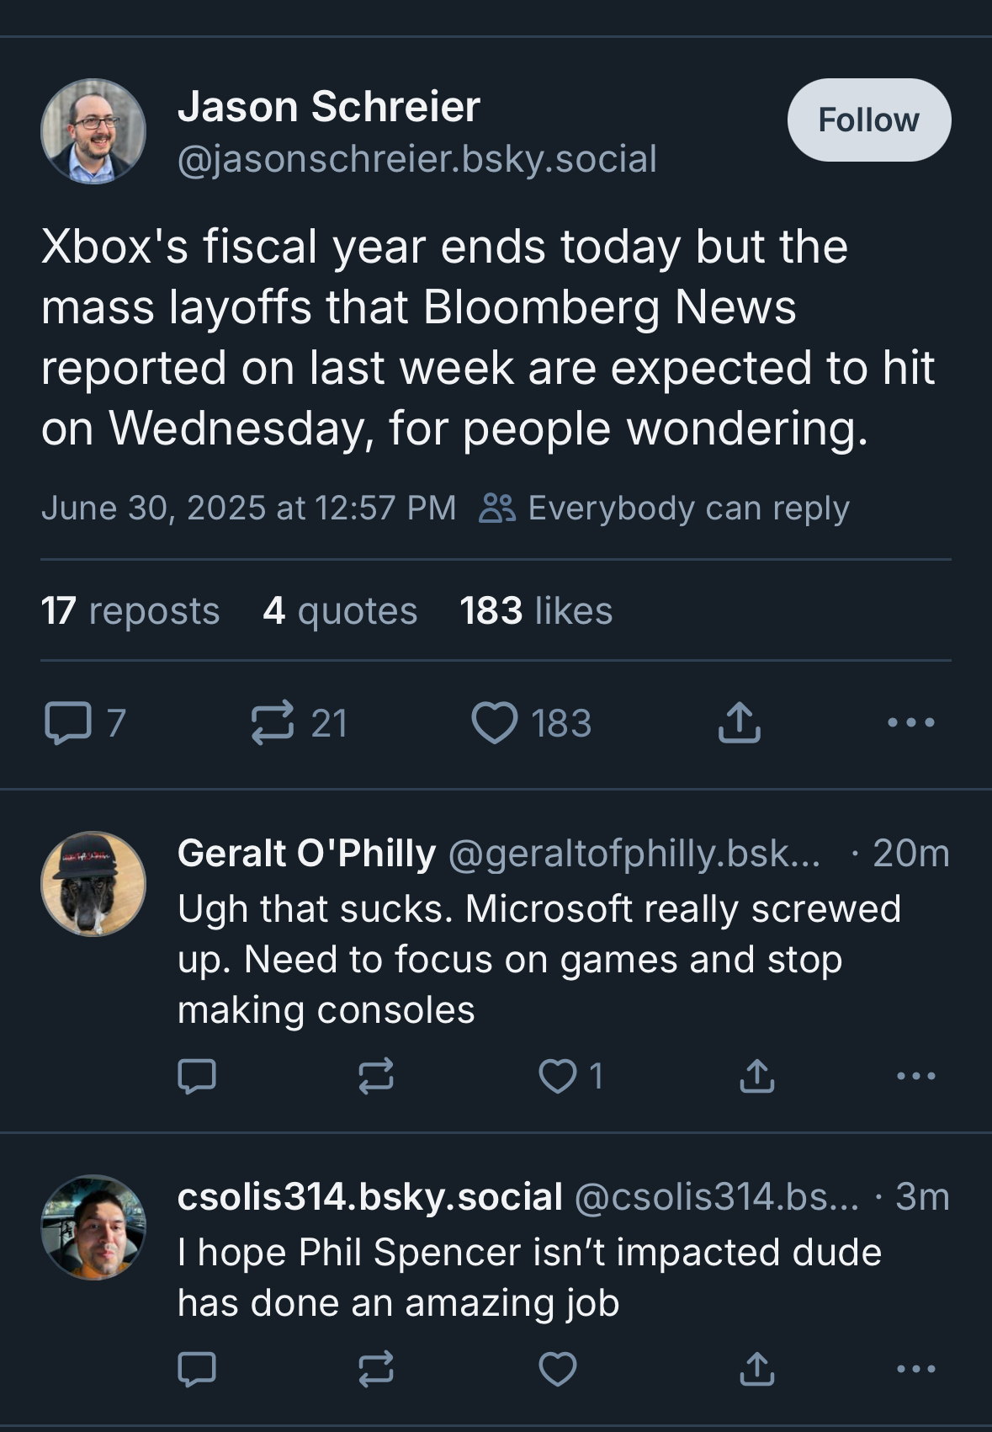Open the Everybody can reply audience icon

506,507
